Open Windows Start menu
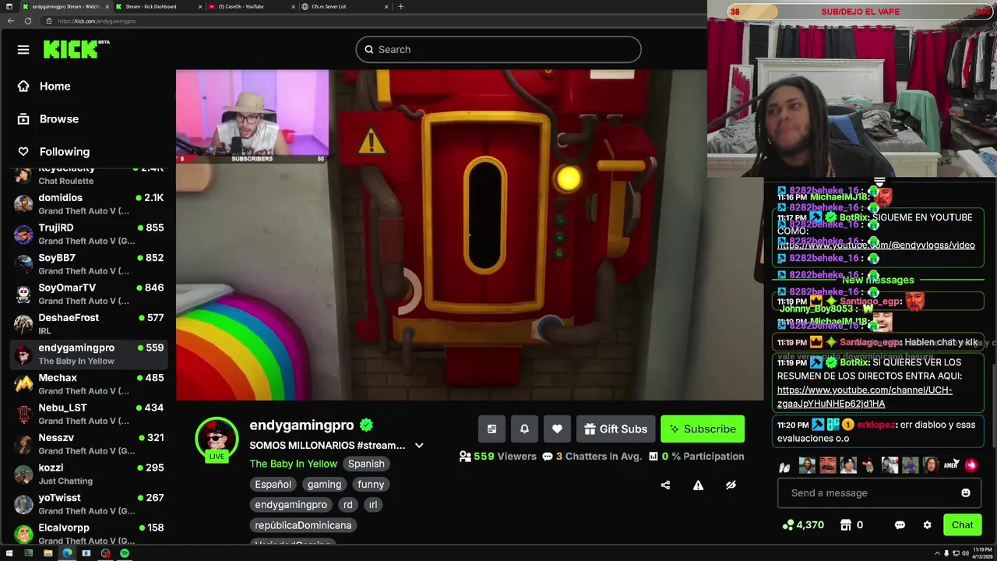The width and height of the screenshot is (997, 561). pyautogui.click(x=9, y=553)
